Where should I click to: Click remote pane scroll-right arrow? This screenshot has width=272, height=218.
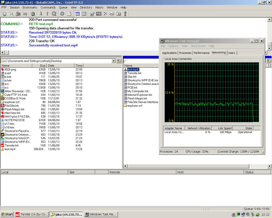269,166
